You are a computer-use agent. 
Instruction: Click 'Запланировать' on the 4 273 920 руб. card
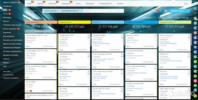tap(48, 46)
